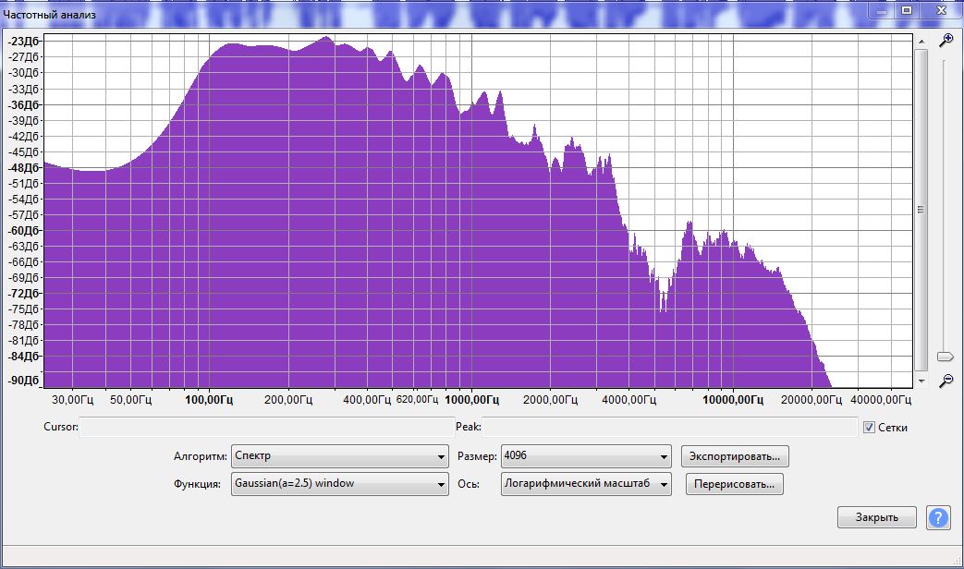Click the -84Дб level axis label

coord(23,357)
